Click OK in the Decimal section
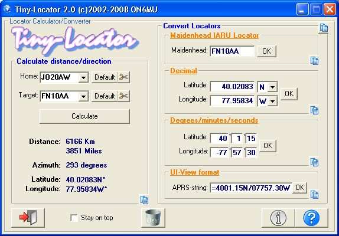The image size is (339, 236). (x=289, y=94)
